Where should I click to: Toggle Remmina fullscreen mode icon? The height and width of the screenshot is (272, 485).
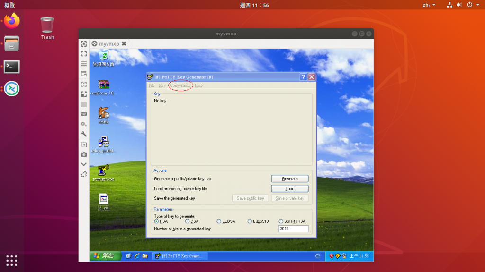84,54
